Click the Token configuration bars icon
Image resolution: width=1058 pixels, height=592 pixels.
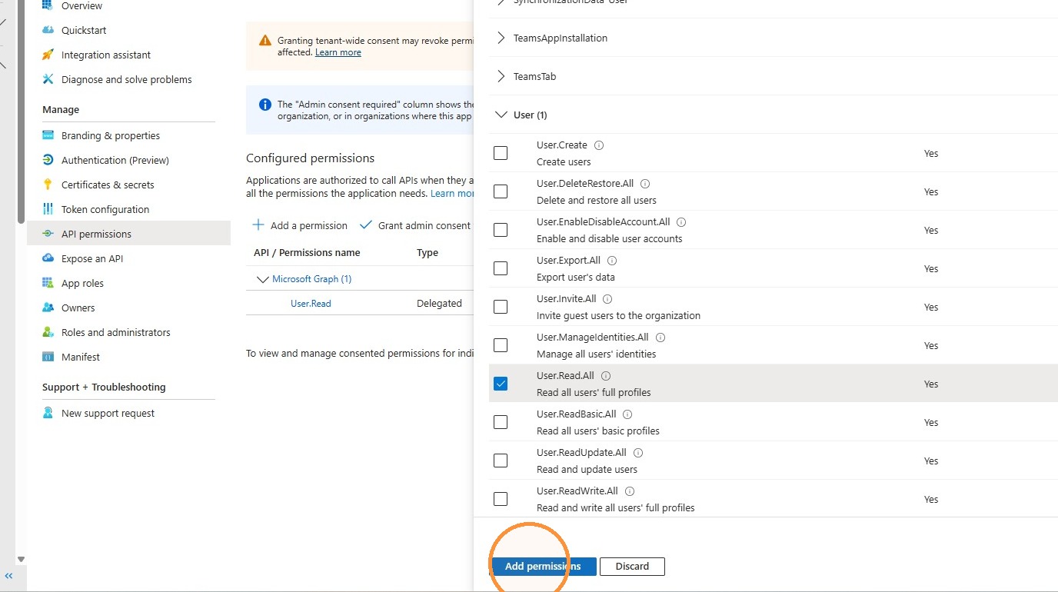[48, 209]
